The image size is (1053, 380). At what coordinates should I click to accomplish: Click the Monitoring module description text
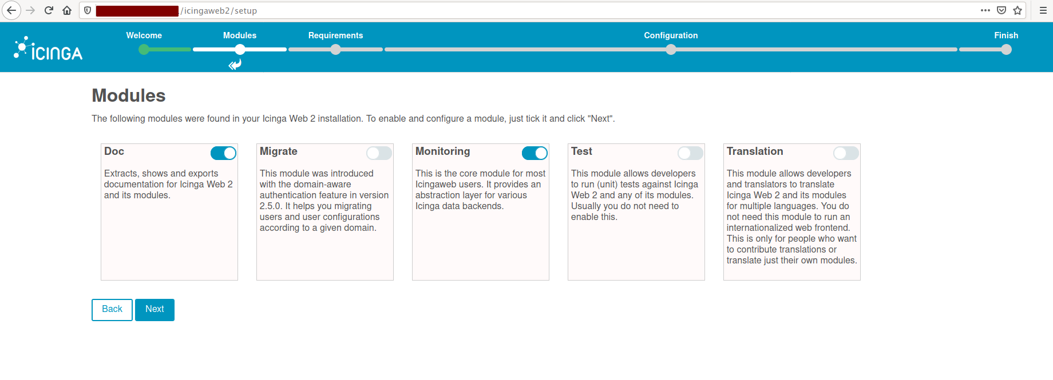coord(480,190)
